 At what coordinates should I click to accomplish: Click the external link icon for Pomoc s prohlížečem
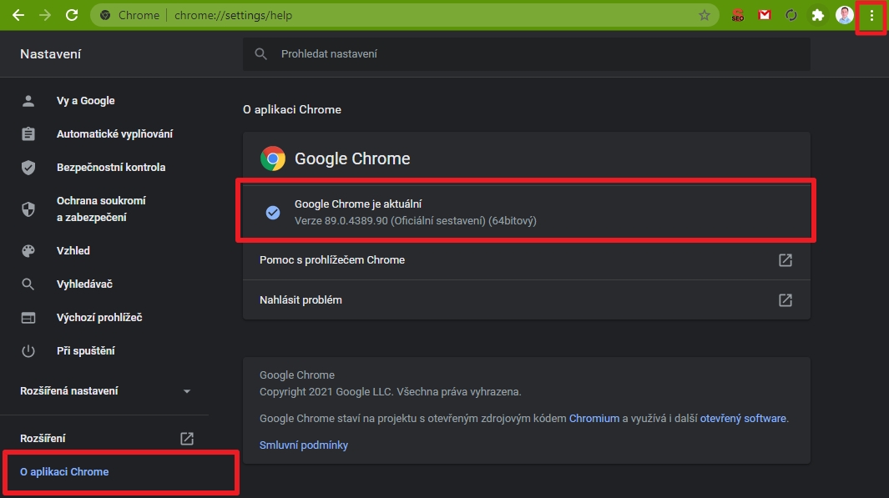785,260
